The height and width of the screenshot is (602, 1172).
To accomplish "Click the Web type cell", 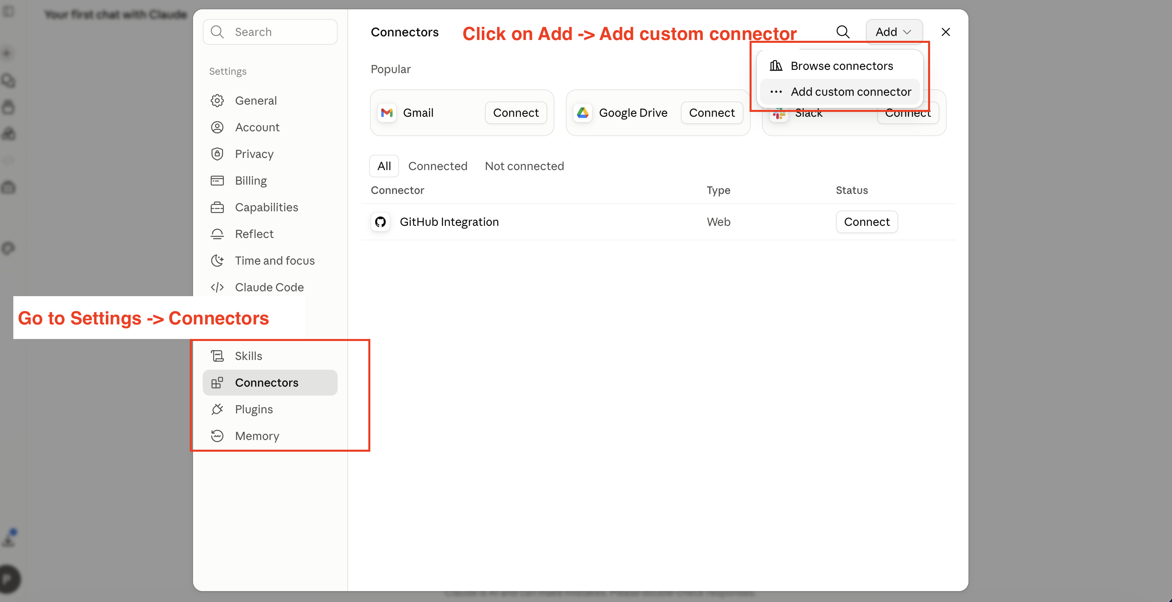I will [718, 222].
